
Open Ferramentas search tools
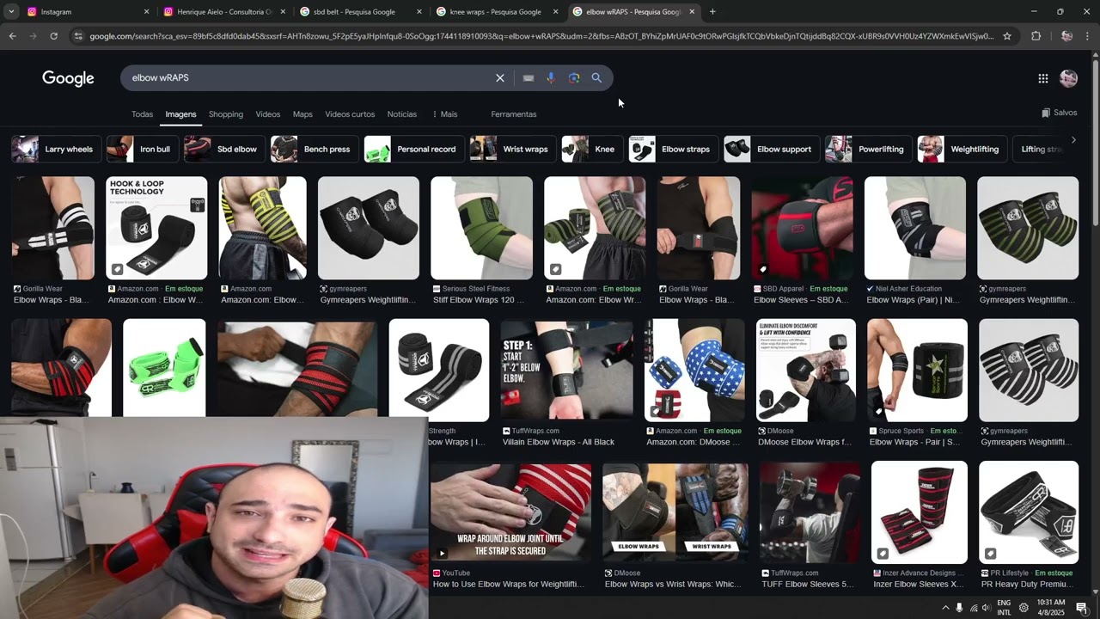[x=514, y=114]
